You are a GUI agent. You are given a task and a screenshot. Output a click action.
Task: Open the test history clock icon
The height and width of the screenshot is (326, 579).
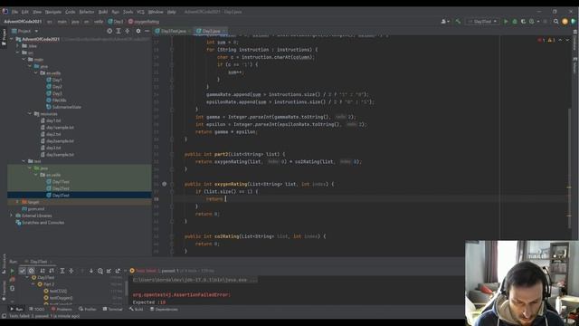coord(100,271)
